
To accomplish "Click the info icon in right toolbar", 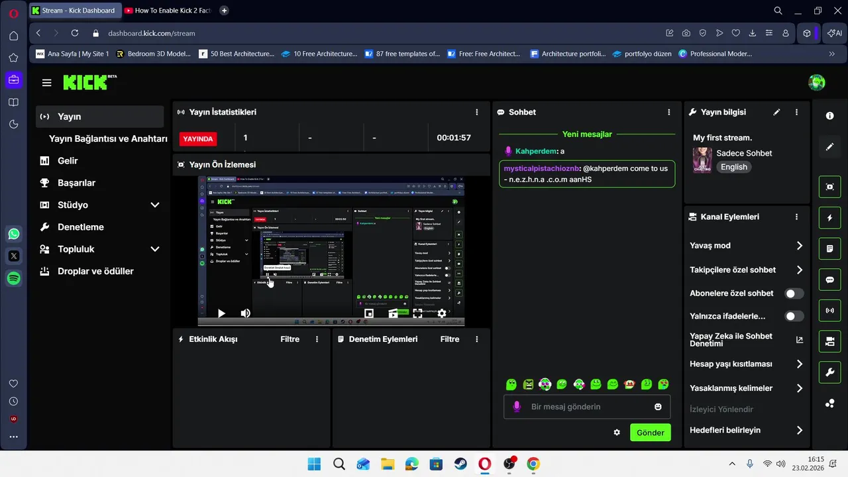I will coord(829,115).
